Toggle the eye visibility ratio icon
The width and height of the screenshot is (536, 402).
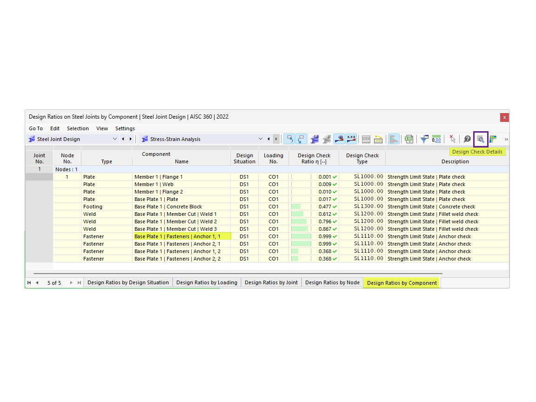tap(339, 139)
